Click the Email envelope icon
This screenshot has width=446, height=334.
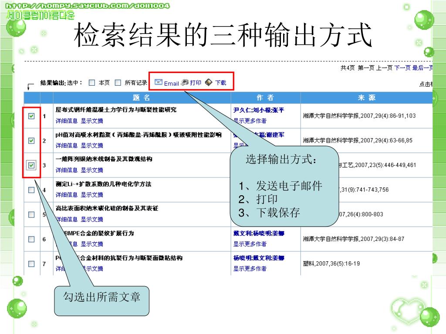coord(159,82)
